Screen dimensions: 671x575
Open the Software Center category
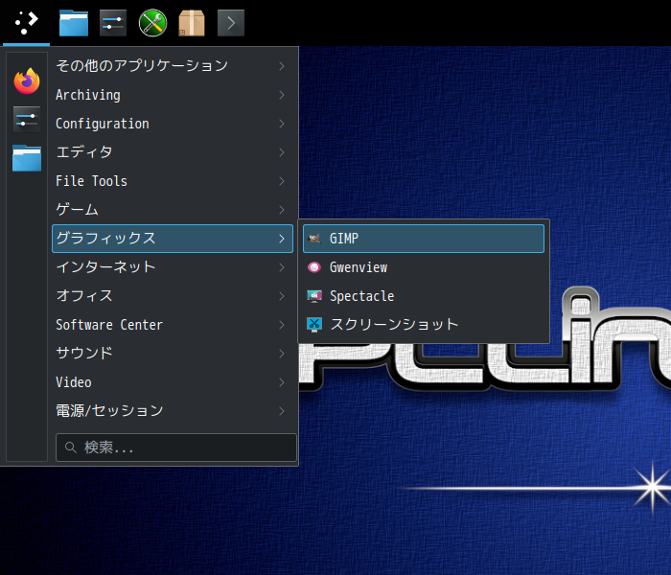[173, 325]
